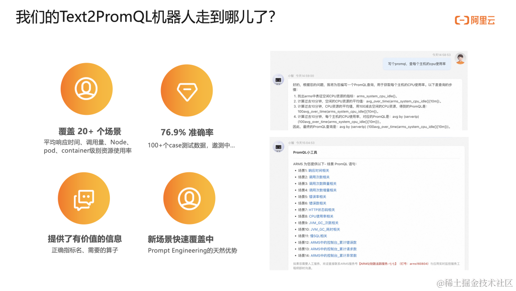Open the ARMS中的控制台_累计请求数 link
516x291 pixels.
333,249
